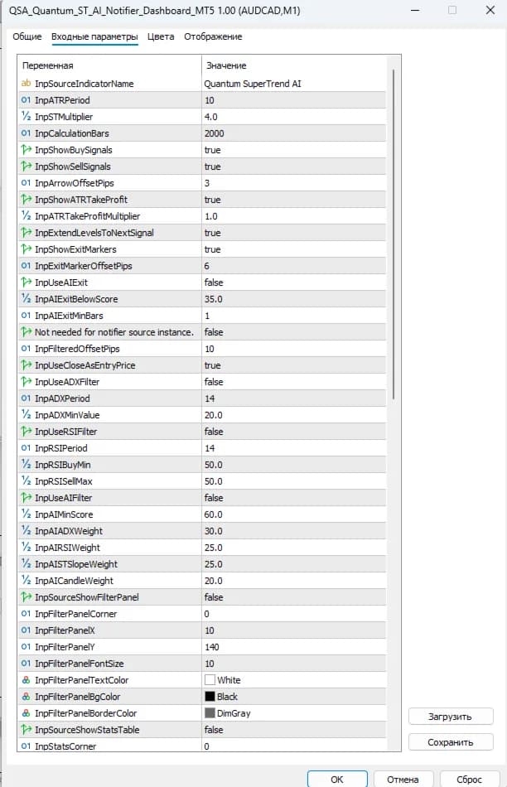The height and width of the screenshot is (787, 507).
Task: Click the double type icon beside InpSTMultiplier
Action: pos(27,117)
